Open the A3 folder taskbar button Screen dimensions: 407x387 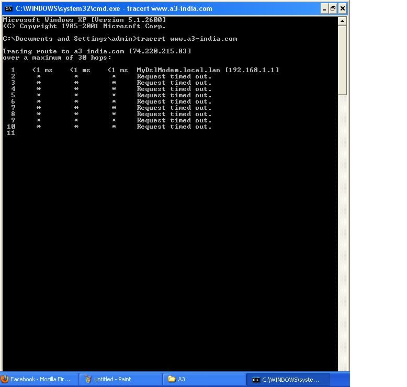point(204,379)
